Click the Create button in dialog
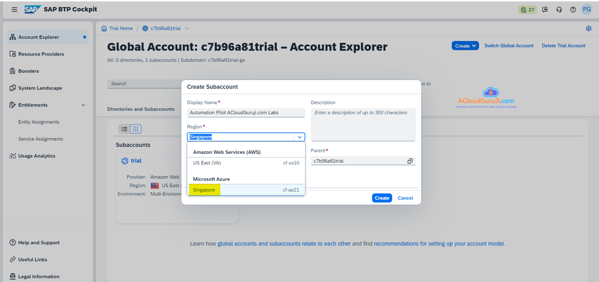Screen dimensions: 599x282 pyautogui.click(x=382, y=198)
